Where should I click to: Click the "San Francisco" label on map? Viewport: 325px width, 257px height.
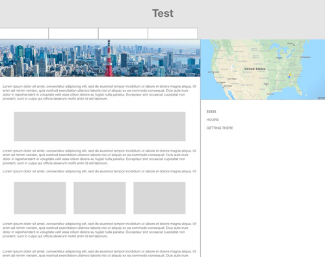(x=213, y=72)
